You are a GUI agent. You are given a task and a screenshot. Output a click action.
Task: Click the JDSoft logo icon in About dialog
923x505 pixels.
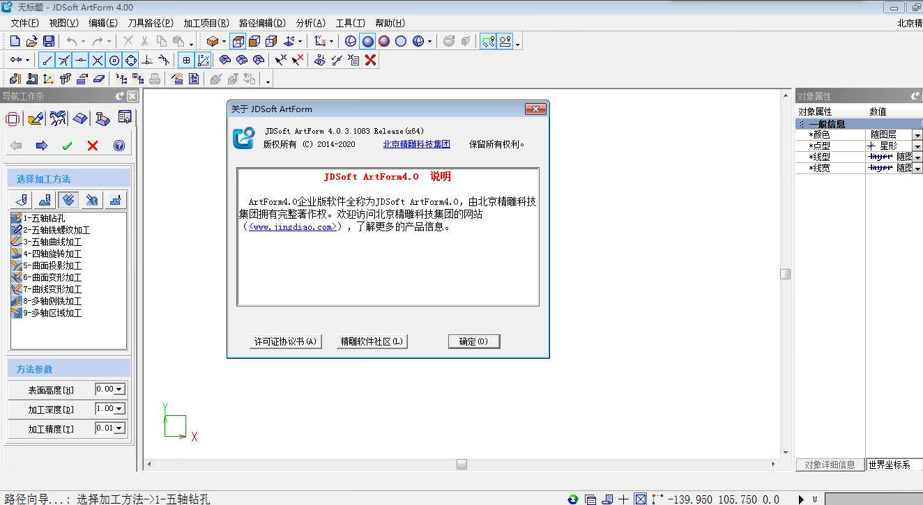pos(243,138)
